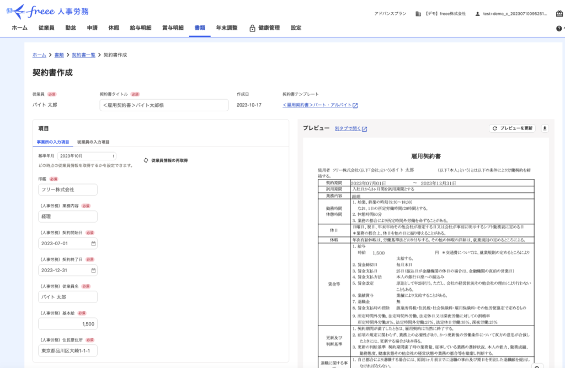Open preview via 別タブで開く link
The width and height of the screenshot is (565, 368).
tap(350, 128)
